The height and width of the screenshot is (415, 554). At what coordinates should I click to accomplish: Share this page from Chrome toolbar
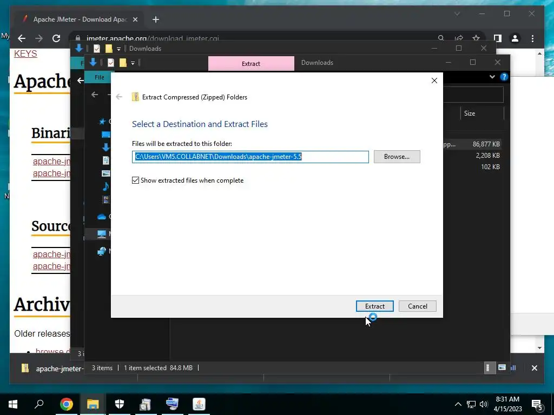point(459,38)
